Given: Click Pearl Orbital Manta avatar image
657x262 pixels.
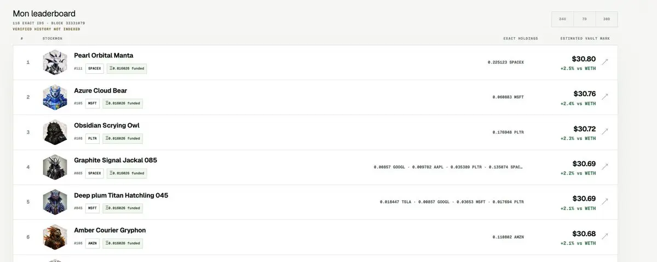Looking at the screenshot, I should [x=55, y=62].
